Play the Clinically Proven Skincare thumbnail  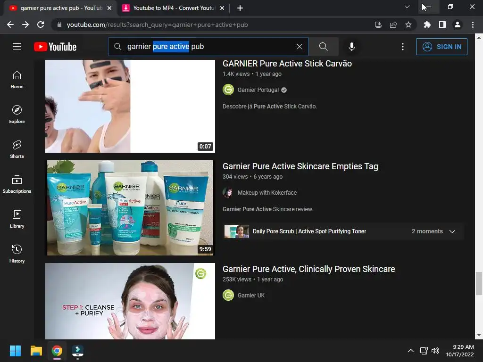pos(130,301)
